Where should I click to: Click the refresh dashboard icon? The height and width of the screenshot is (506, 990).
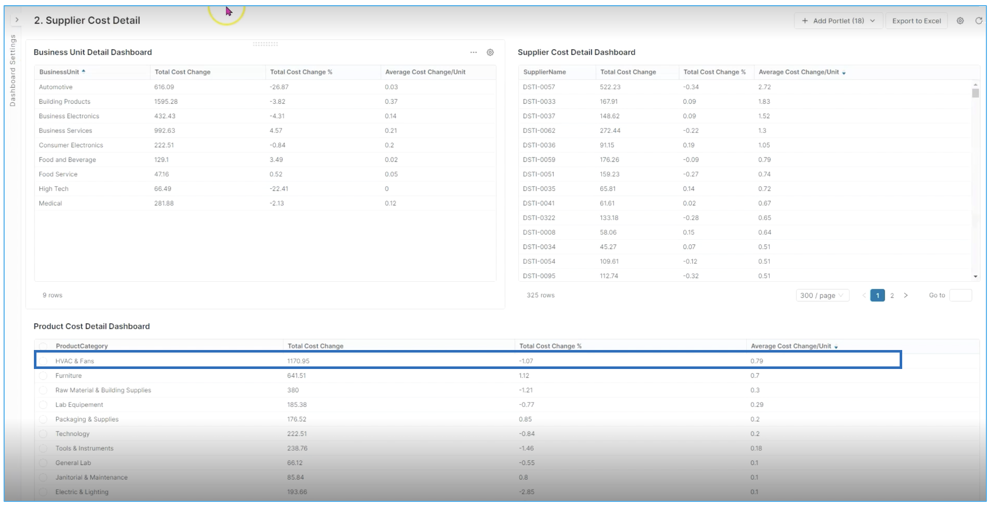coord(979,21)
